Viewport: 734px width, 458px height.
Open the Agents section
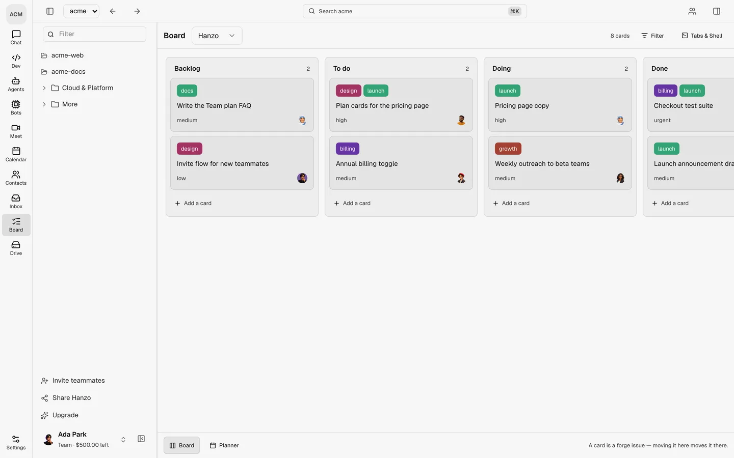[16, 84]
